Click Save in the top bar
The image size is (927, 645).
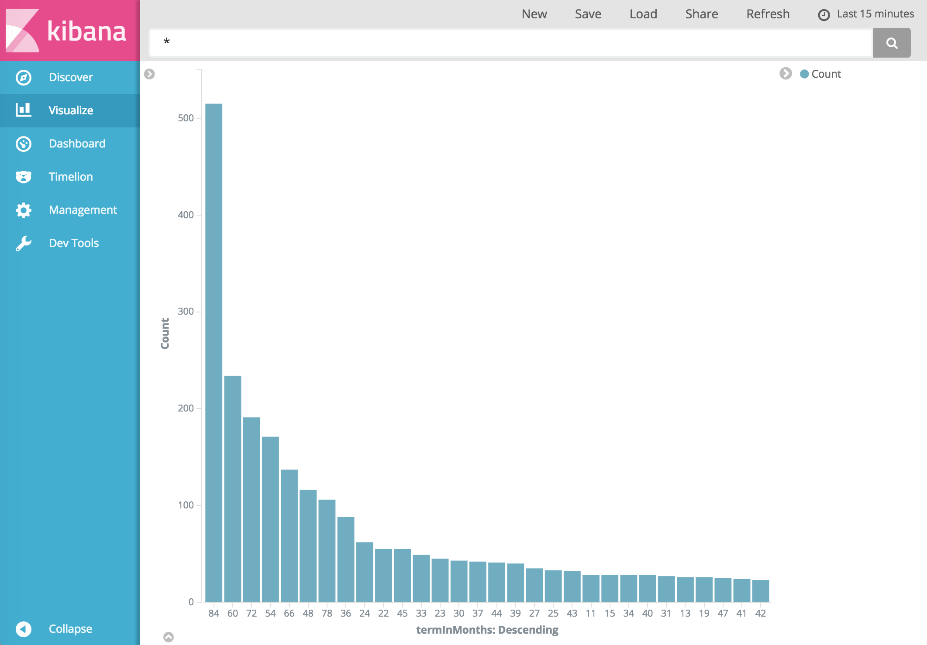pyautogui.click(x=588, y=14)
